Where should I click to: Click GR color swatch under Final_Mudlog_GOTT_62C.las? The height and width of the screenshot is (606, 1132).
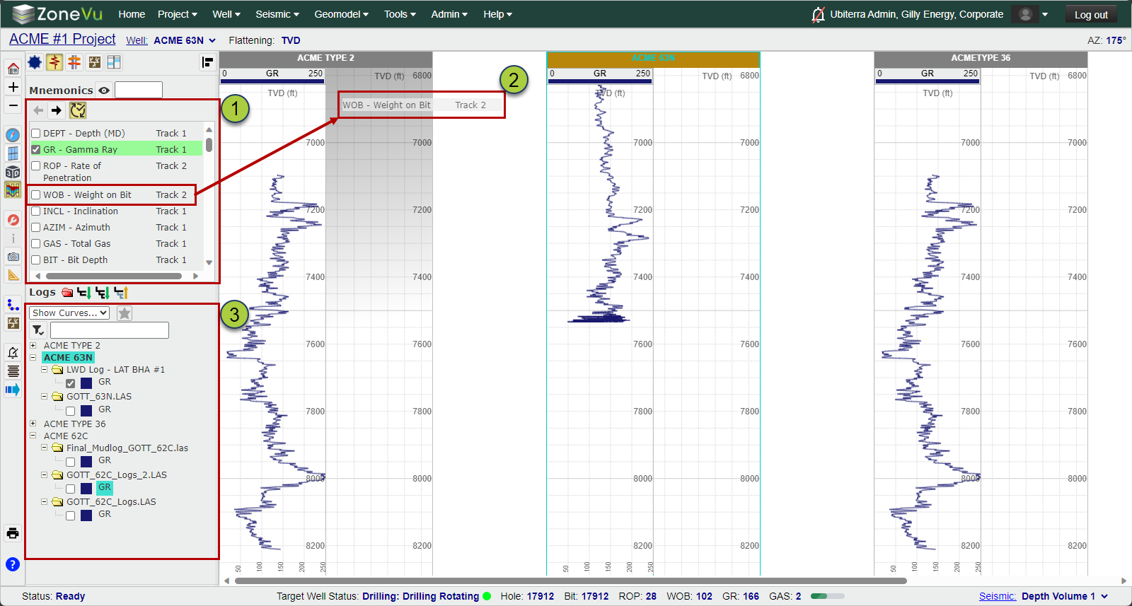(86, 462)
